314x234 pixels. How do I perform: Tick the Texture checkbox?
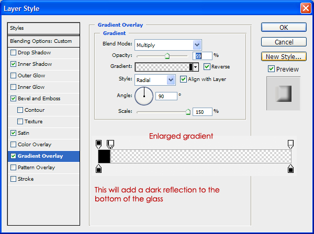tap(20, 122)
